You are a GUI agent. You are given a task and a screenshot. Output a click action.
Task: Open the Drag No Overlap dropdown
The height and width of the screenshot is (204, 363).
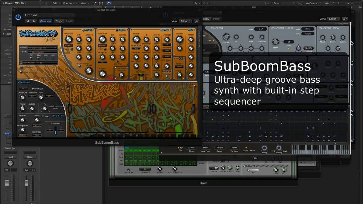313,3
